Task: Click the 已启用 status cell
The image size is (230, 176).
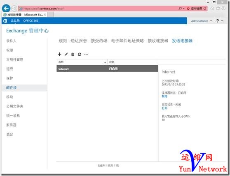Action: pos(113,69)
